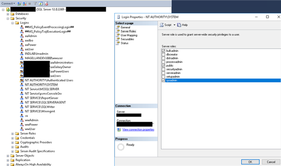The image size is (281, 166).
Task: Open View connection properties link
Action: [138, 130]
